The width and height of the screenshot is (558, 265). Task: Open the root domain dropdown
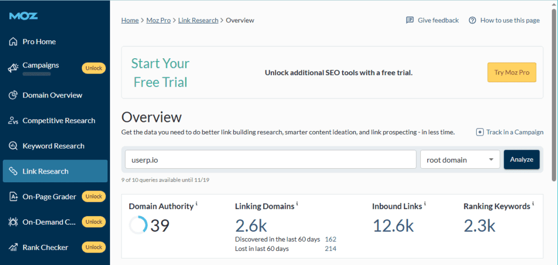point(460,159)
